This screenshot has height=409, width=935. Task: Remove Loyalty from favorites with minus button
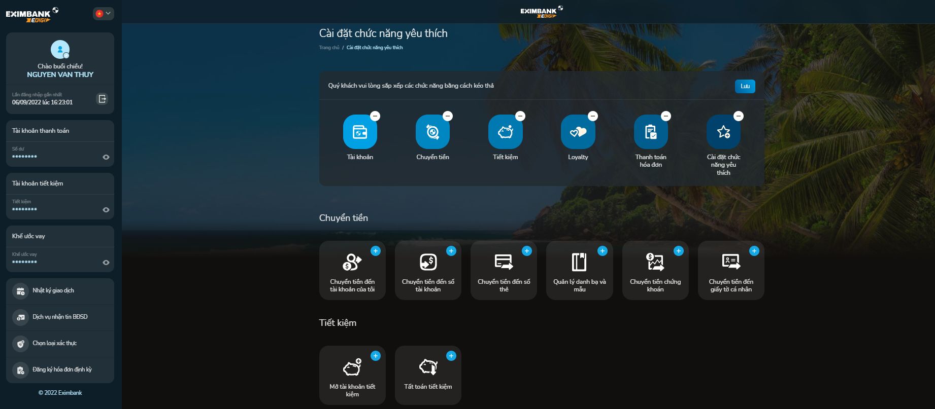coord(593,116)
